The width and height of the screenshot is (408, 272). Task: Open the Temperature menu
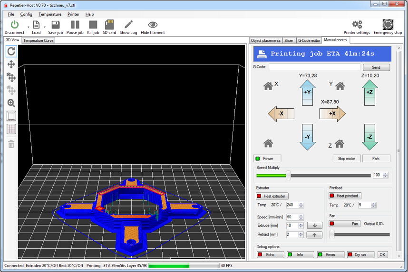click(49, 14)
